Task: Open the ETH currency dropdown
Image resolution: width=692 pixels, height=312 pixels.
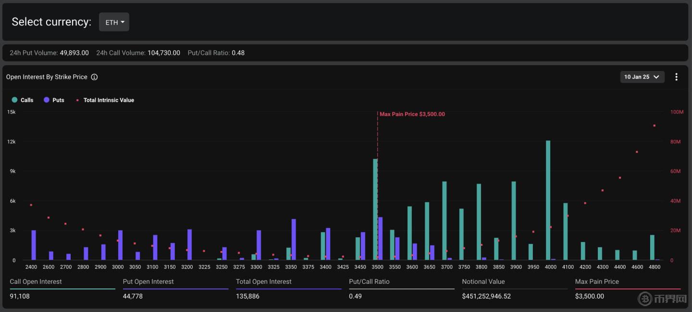Action: click(x=114, y=22)
